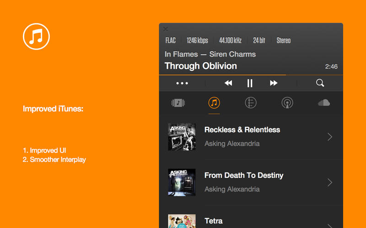Viewport: 366px width, 228px height.
Task: Switch to the SoundCloud tab
Action: tap(324, 103)
